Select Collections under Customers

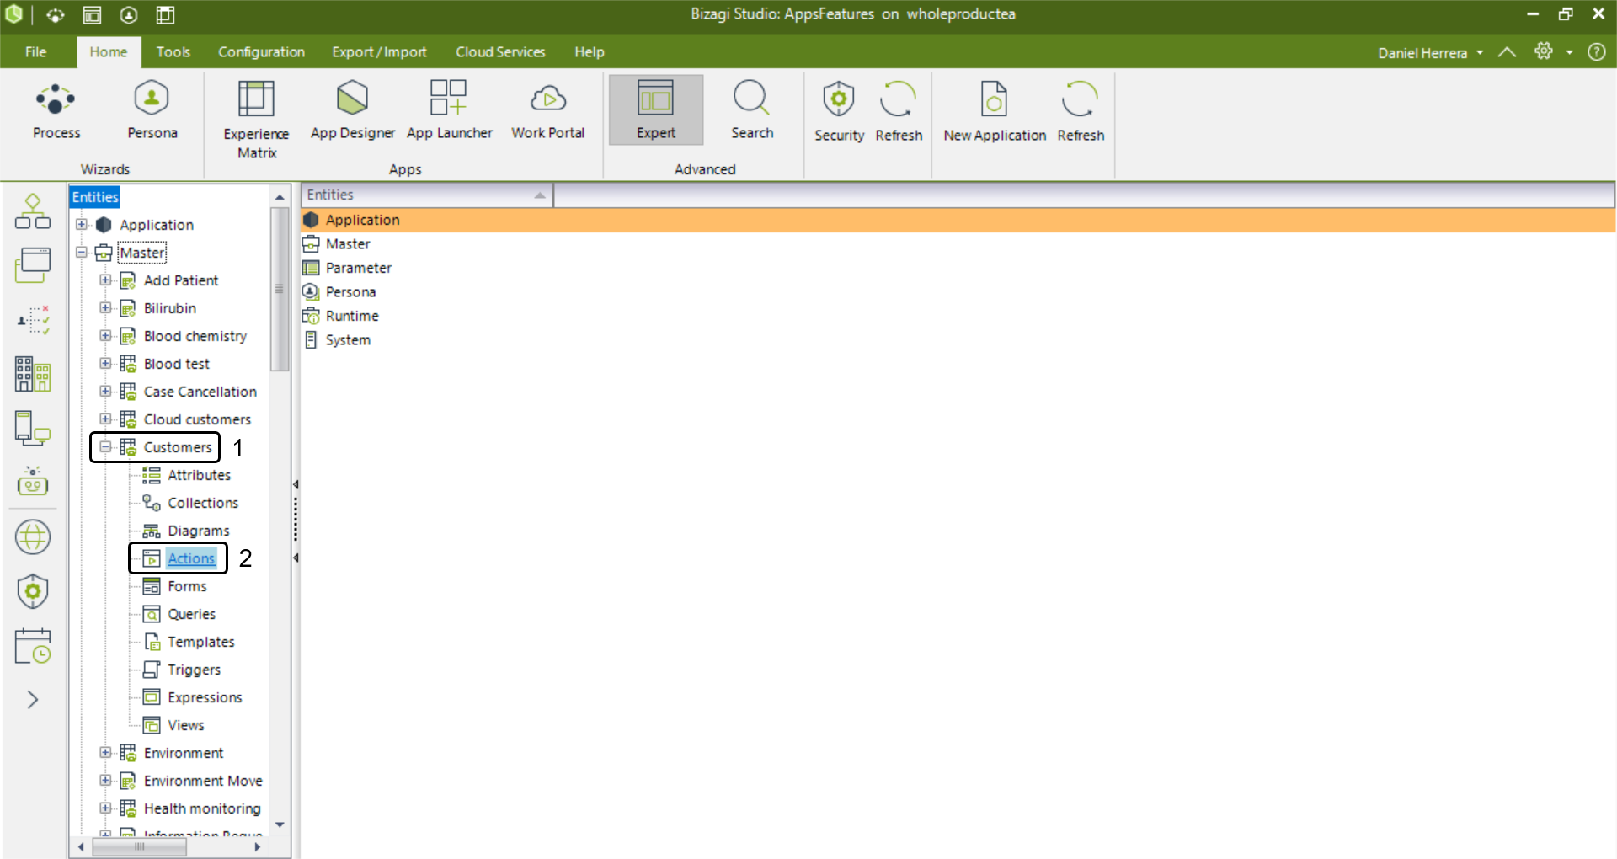(203, 502)
